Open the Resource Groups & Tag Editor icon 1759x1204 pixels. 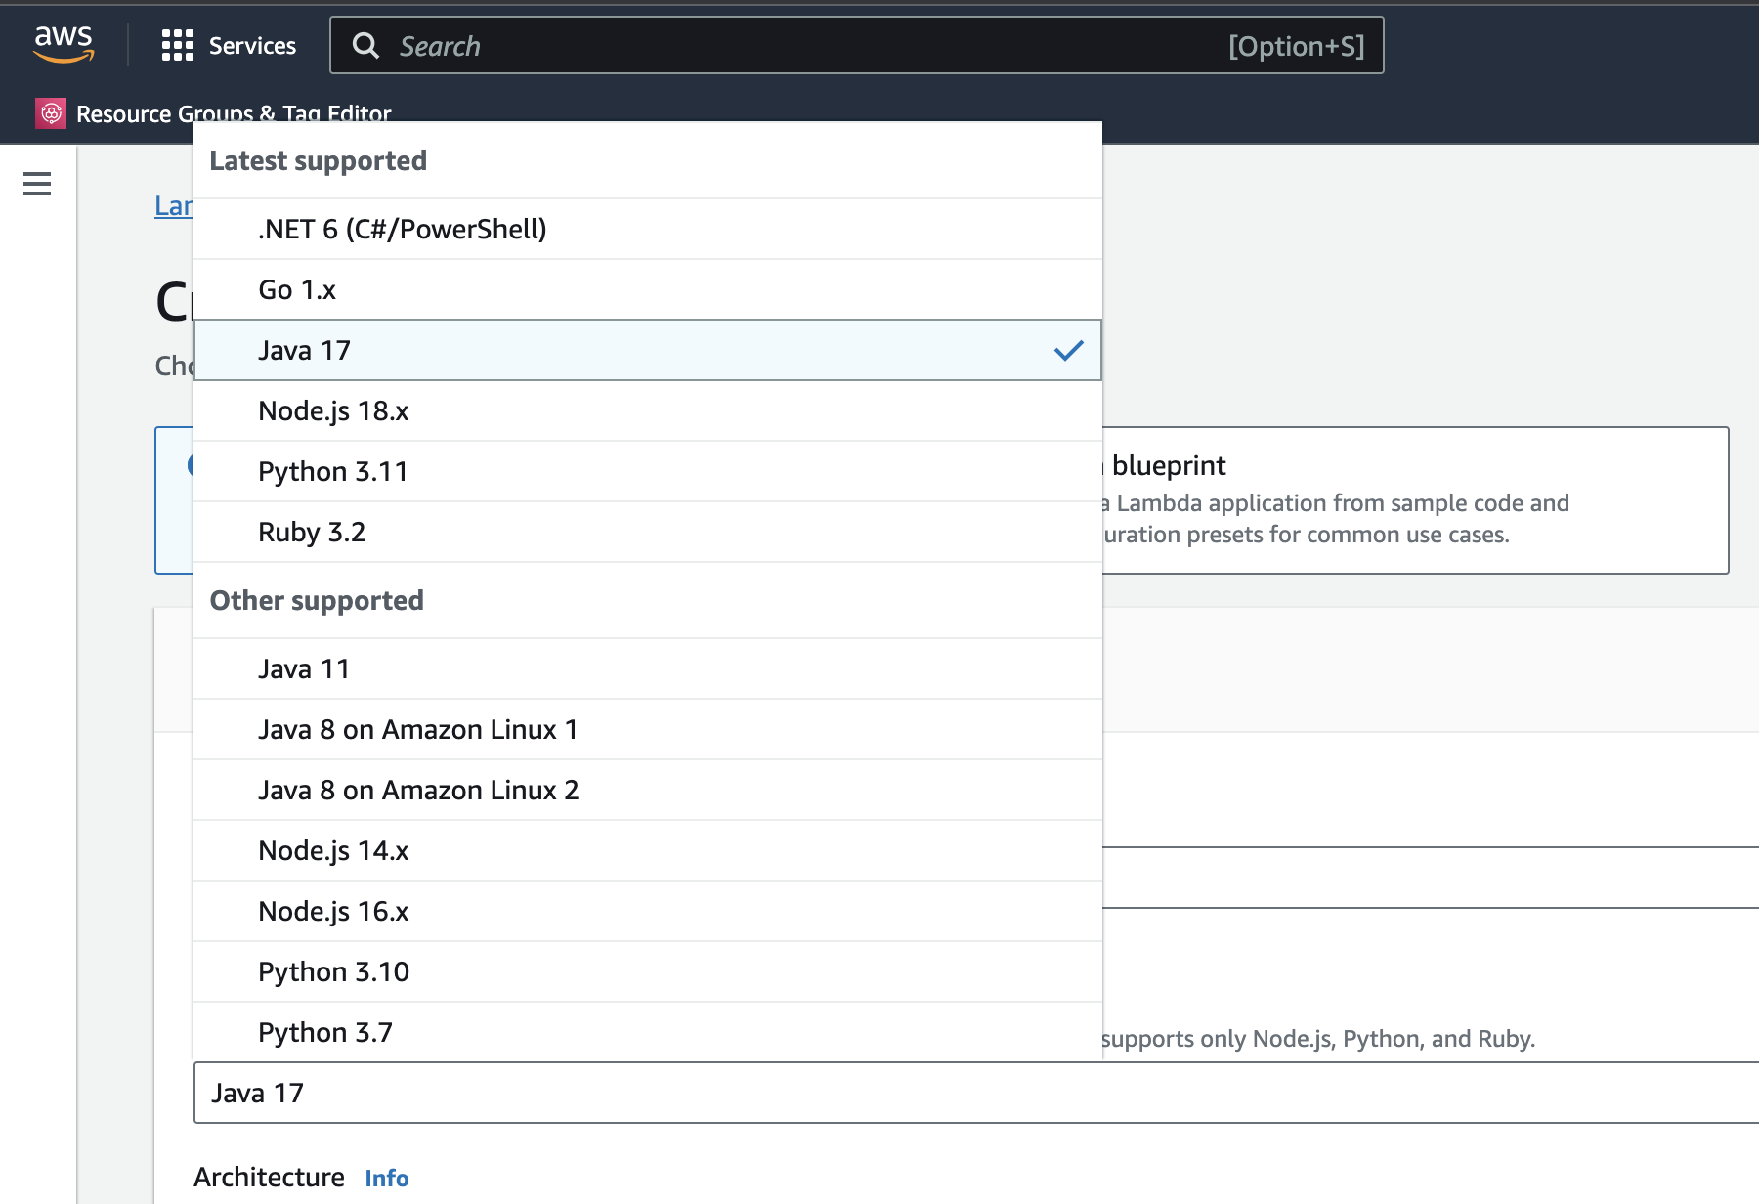52,113
